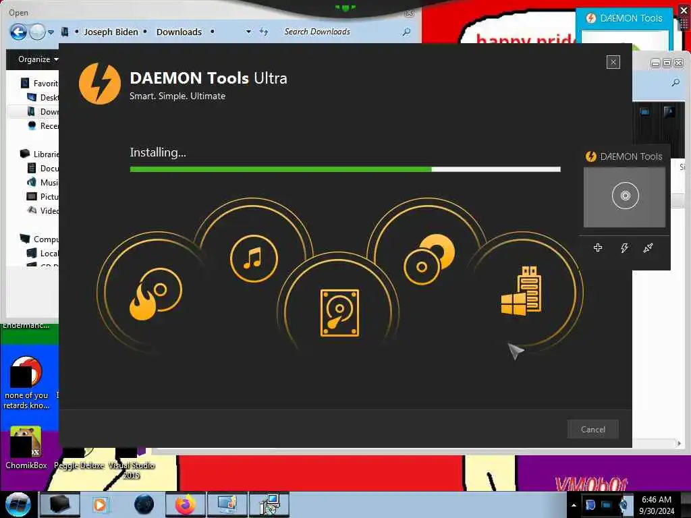
Task: Click the DAEMON Tools gadget logo icon
Action: tap(590, 156)
